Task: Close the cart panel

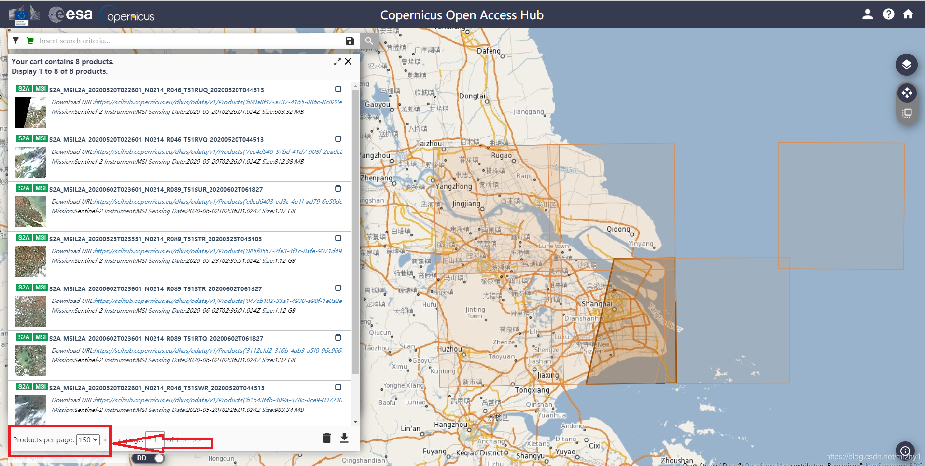Action: pyautogui.click(x=348, y=61)
